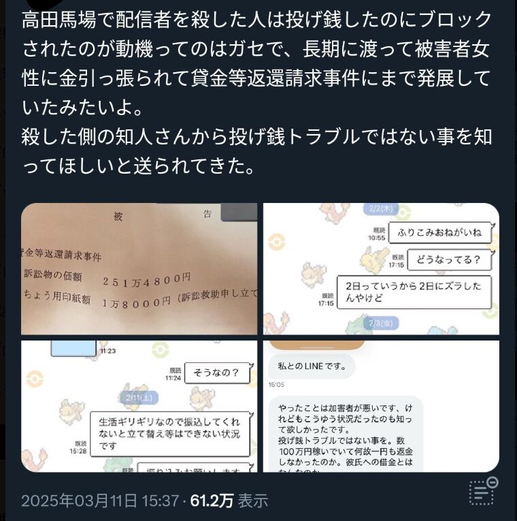Click the tweet text starting with 高田馬場
Screen dimensions: 517x521
coord(256,93)
